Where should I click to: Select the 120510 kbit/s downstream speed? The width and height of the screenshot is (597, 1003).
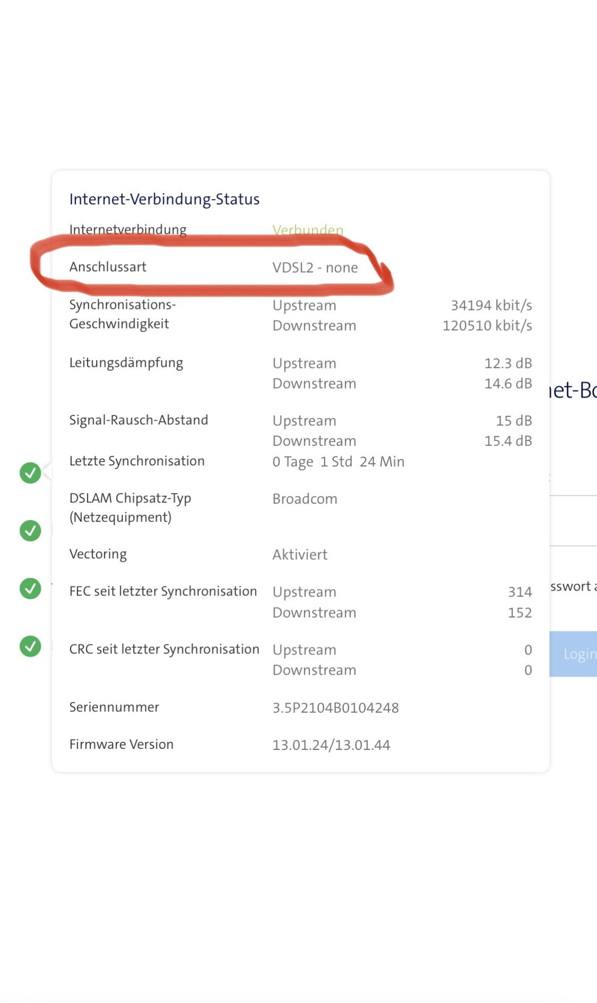(x=487, y=325)
